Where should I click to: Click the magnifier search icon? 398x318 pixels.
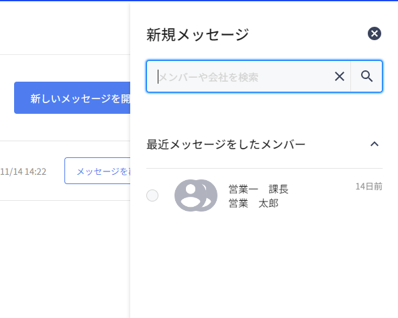366,76
